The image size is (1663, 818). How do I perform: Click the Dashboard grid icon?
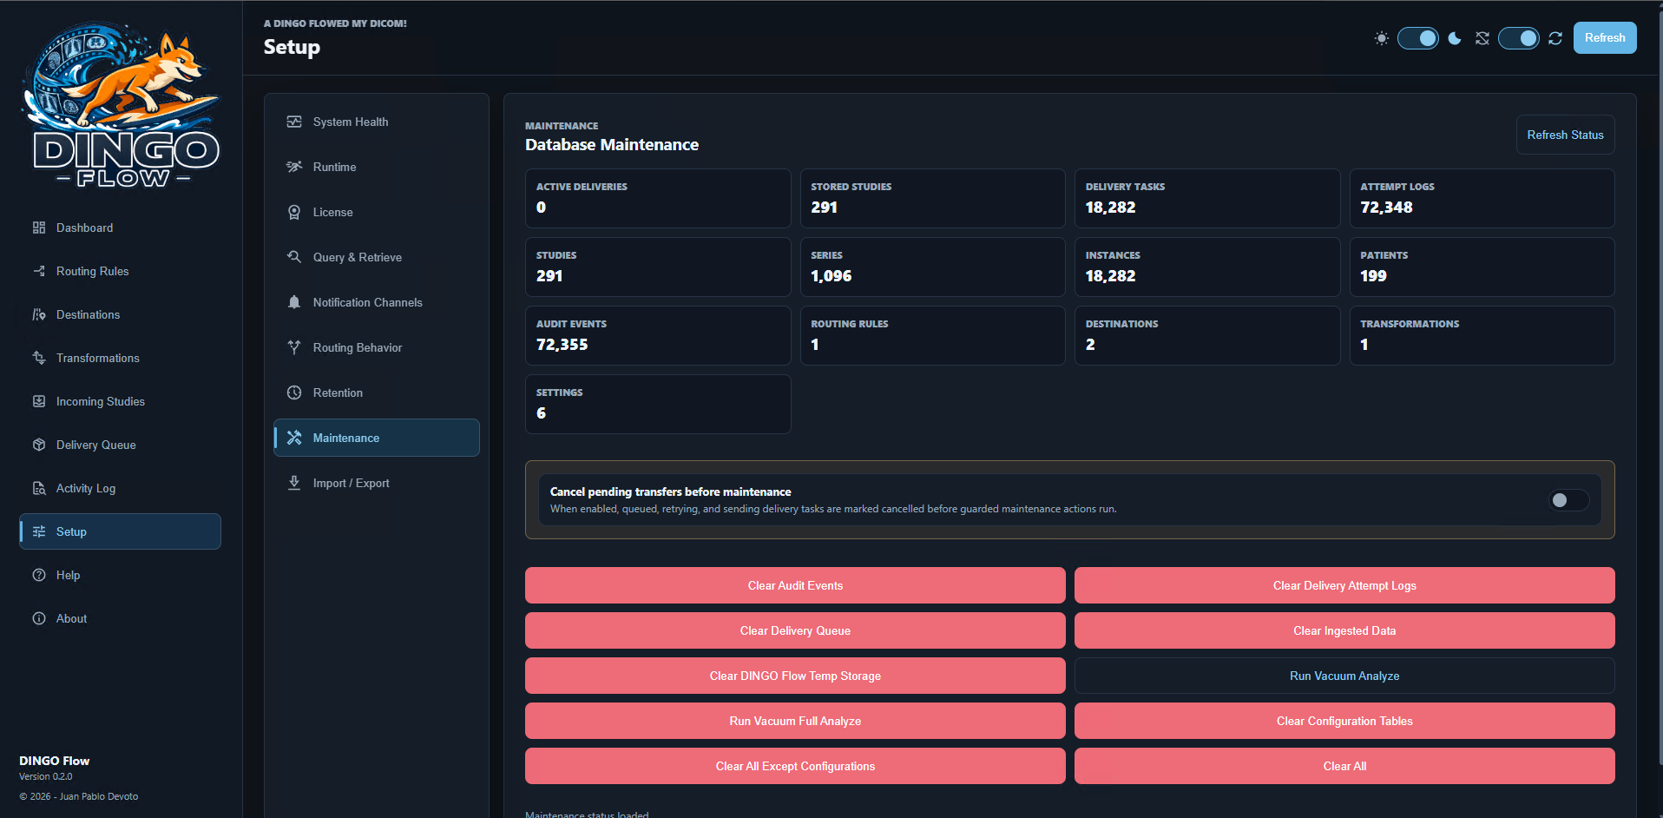(39, 228)
